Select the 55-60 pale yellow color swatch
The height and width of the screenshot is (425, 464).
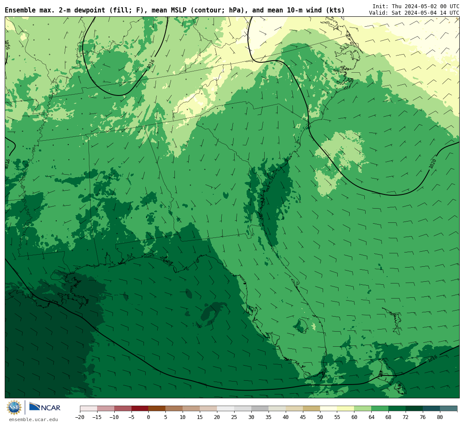[345, 409]
